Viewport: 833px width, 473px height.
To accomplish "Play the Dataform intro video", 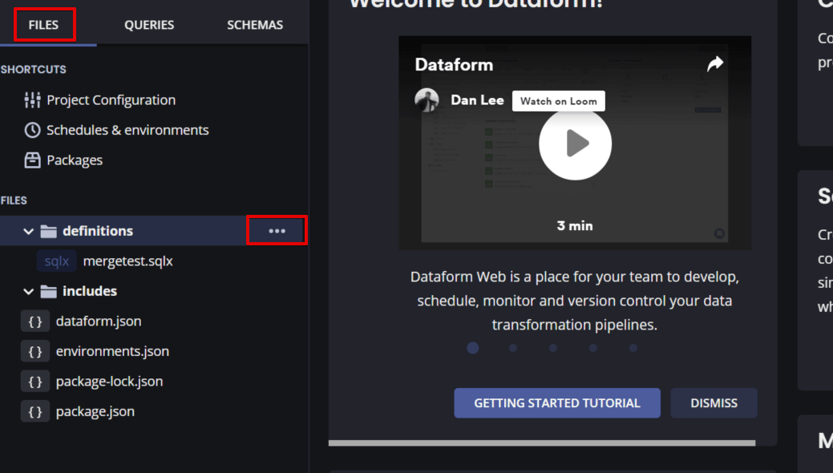I will (x=576, y=144).
